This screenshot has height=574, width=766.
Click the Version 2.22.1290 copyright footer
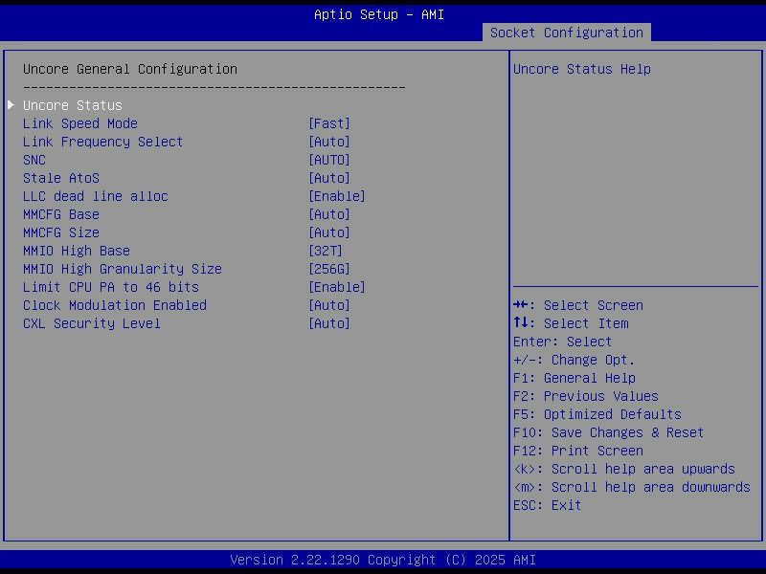point(383,560)
